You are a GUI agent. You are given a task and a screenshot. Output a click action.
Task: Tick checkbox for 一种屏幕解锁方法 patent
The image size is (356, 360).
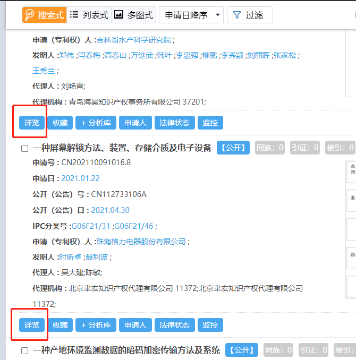(x=24, y=148)
